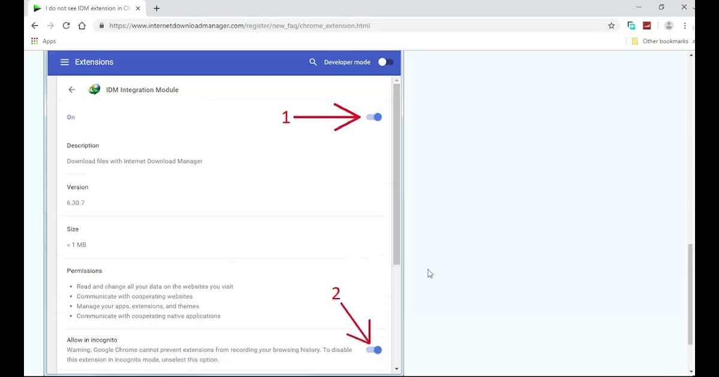Click the page's right vertical scrollbar
This screenshot has height=377, width=719.
click(691, 294)
